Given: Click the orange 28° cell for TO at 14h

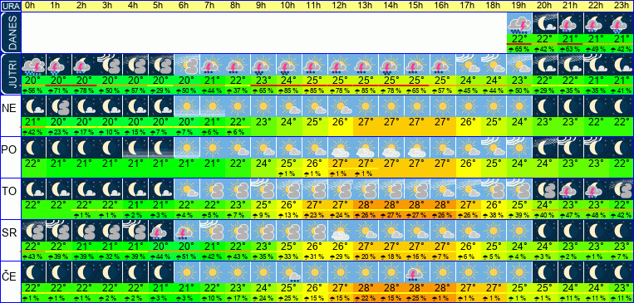Looking at the screenshot, I should (391, 204).
